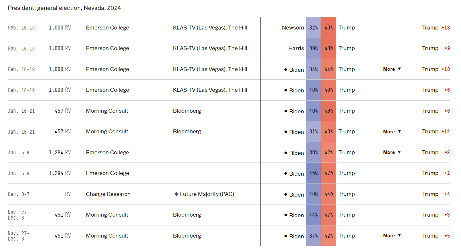Open the Change Research pollster link
This screenshot has width=461, height=251.
[108, 194]
